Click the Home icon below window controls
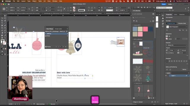 click(x=9, y=4)
